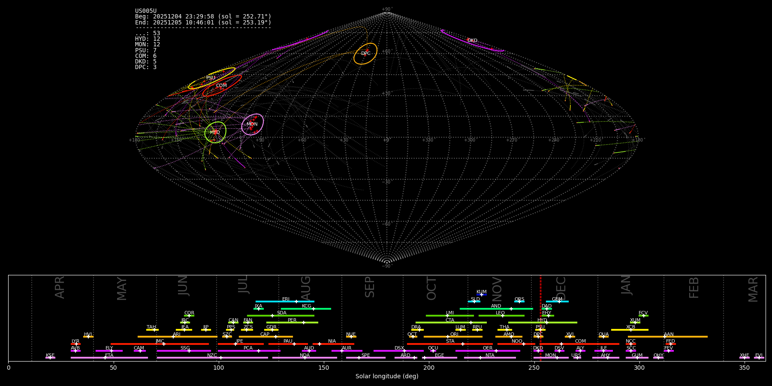Click the KUM shower bar in timeline
The width and height of the screenshot is (772, 386).
[482, 295]
